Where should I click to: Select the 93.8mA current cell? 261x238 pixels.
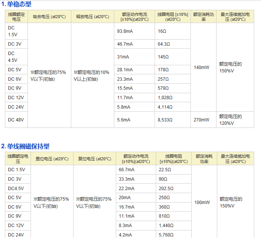click(125, 31)
